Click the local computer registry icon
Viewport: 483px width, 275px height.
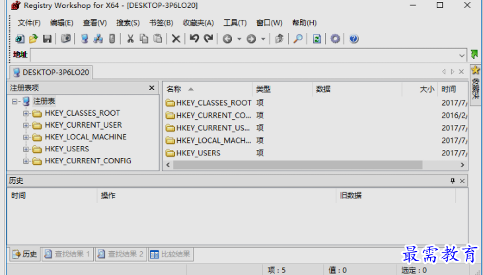coord(85,39)
